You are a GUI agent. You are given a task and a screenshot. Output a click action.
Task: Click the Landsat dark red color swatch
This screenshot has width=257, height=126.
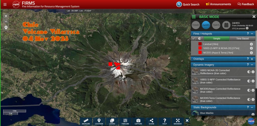(x=200, y=44)
